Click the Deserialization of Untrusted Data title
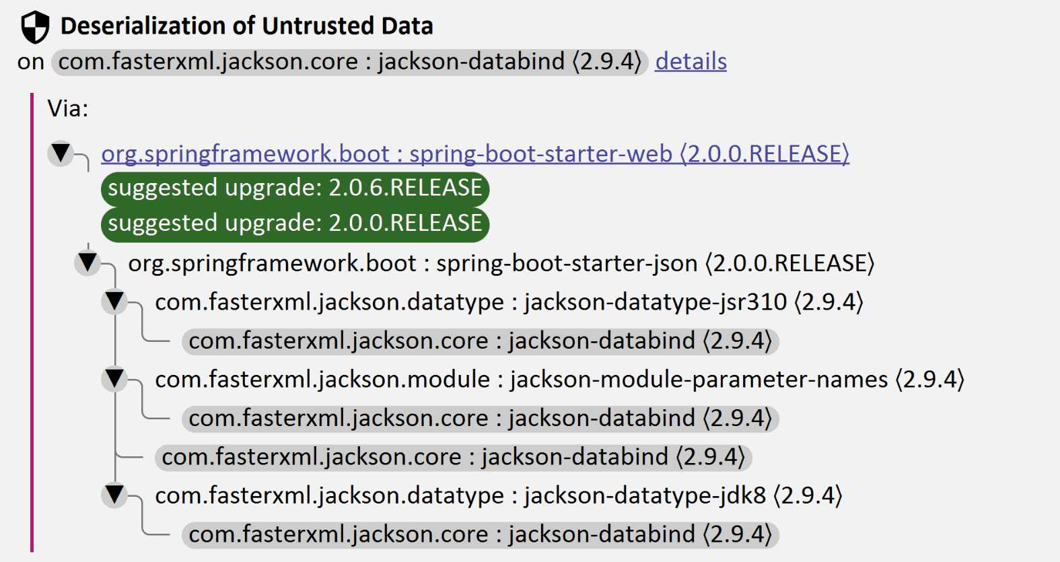This screenshot has height=562, width=1060. [x=246, y=26]
